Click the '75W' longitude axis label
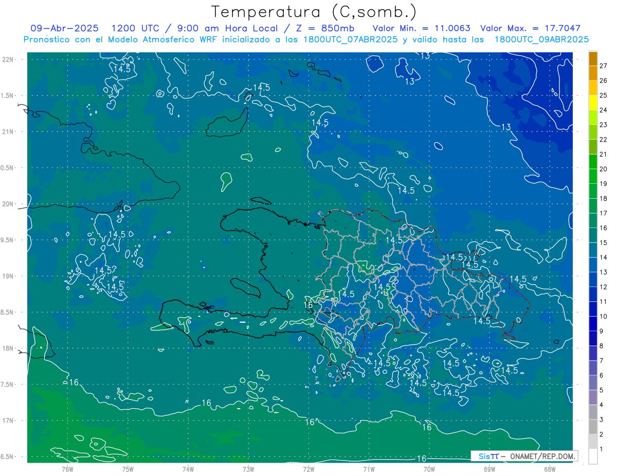 pos(128,469)
